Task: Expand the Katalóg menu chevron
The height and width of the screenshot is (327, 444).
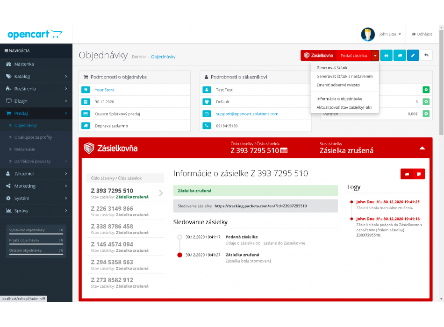Action: [x=66, y=77]
